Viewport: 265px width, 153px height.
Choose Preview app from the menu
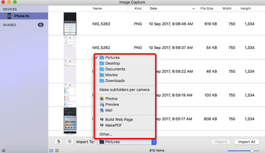point(112,105)
